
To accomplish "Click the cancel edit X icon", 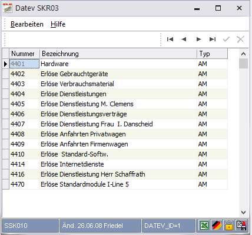I will [x=240, y=40].
